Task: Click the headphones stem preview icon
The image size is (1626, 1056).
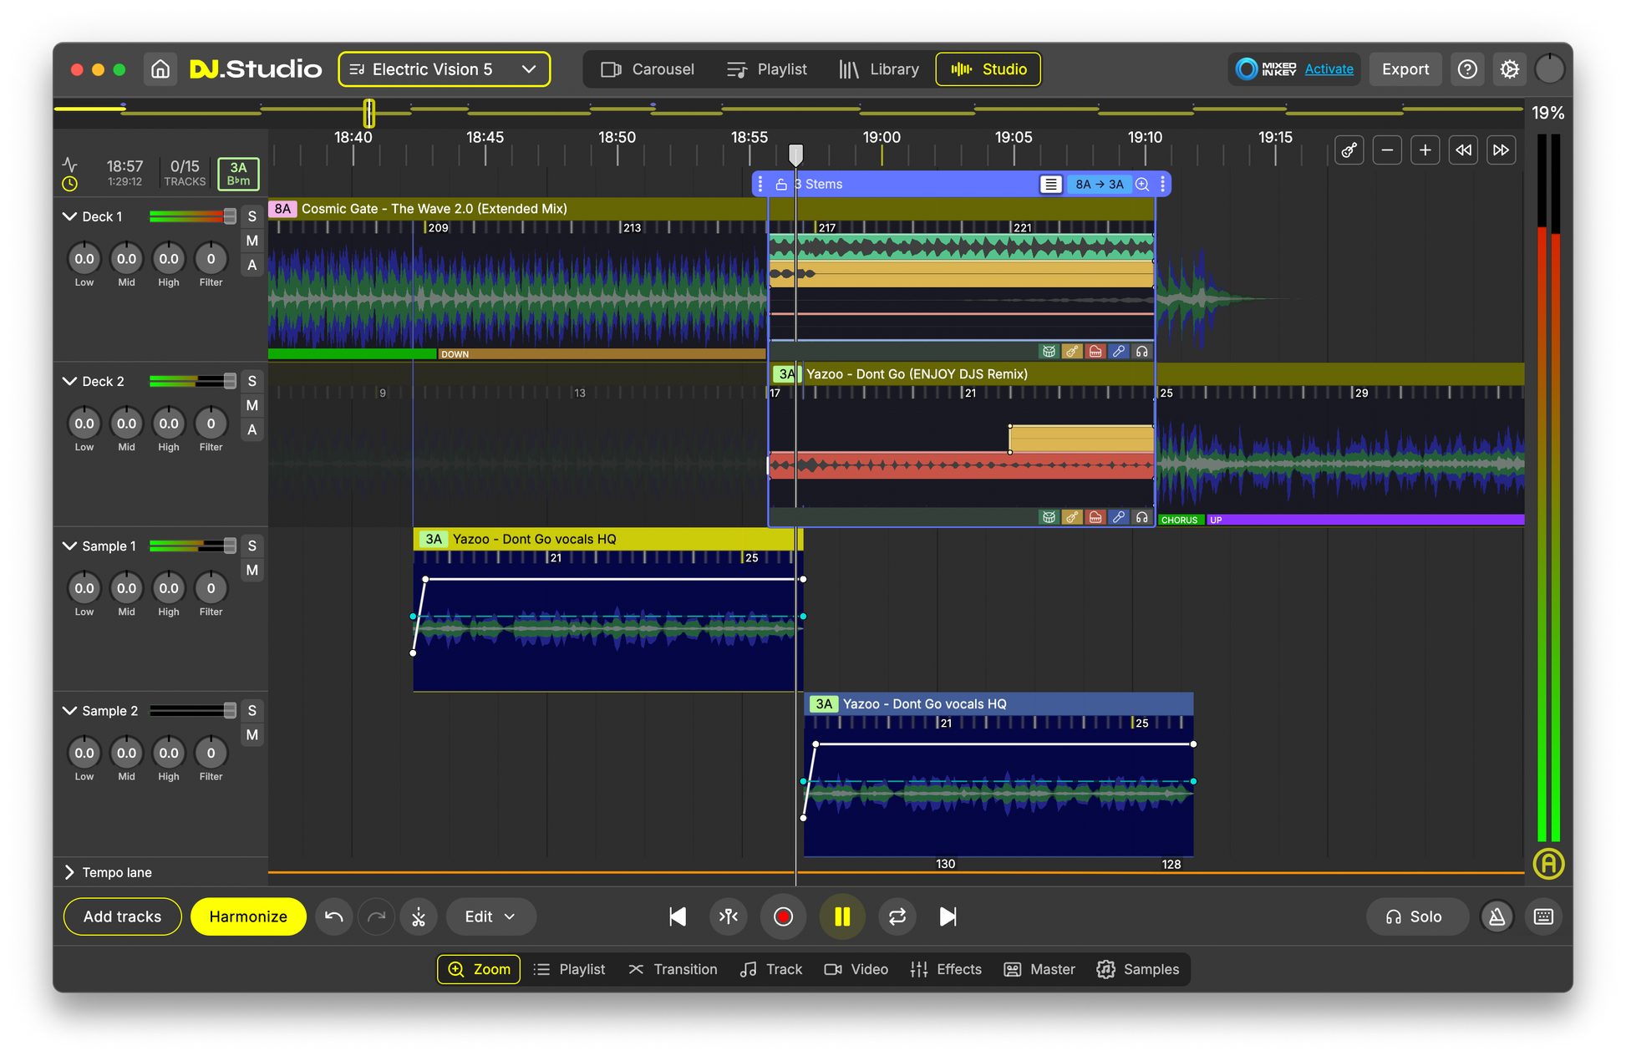Action: [1142, 351]
